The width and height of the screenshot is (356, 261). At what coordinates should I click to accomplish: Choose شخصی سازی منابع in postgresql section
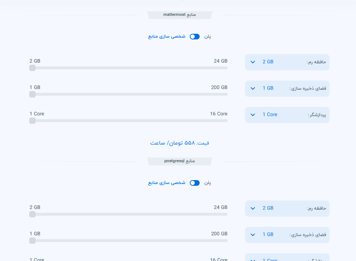click(167, 183)
